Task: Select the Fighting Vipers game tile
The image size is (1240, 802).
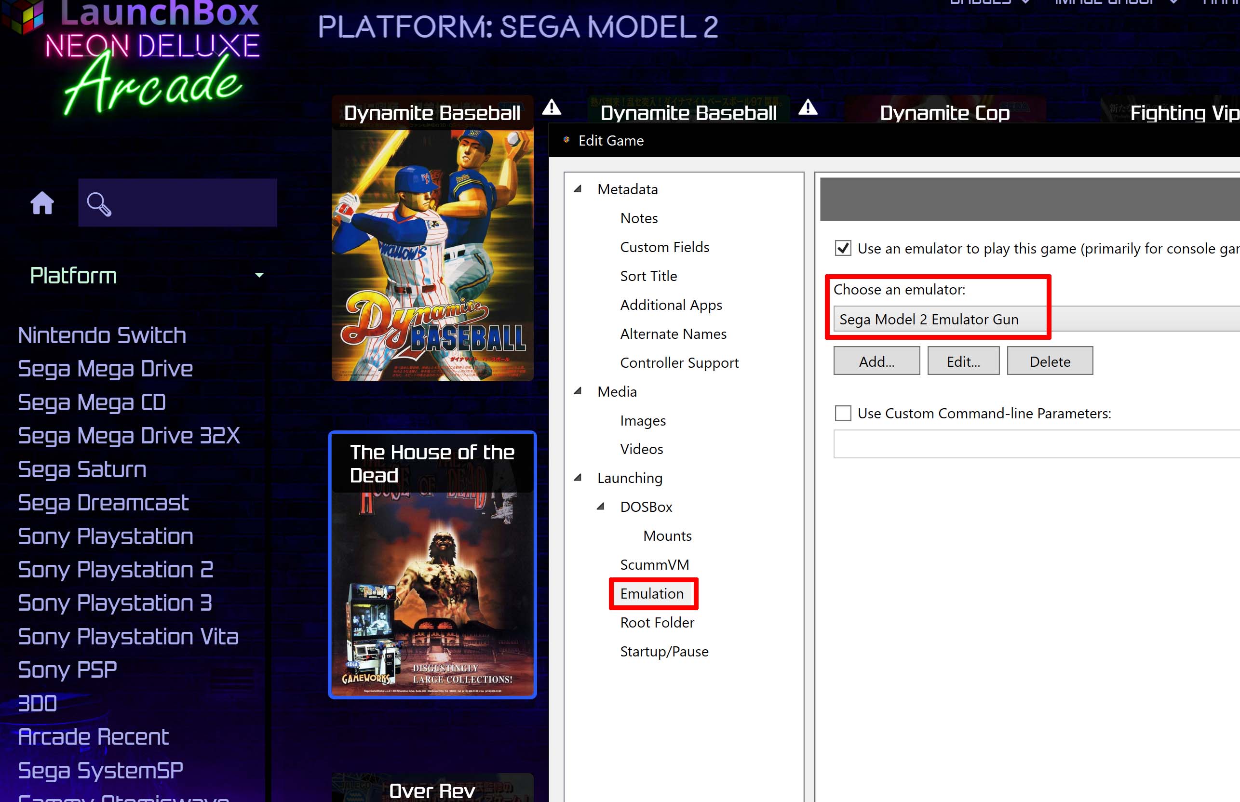Action: tap(1170, 110)
